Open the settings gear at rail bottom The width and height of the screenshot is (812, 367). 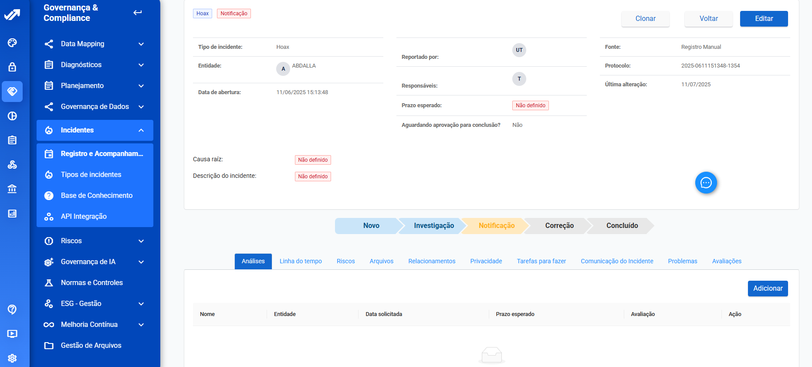click(x=12, y=358)
